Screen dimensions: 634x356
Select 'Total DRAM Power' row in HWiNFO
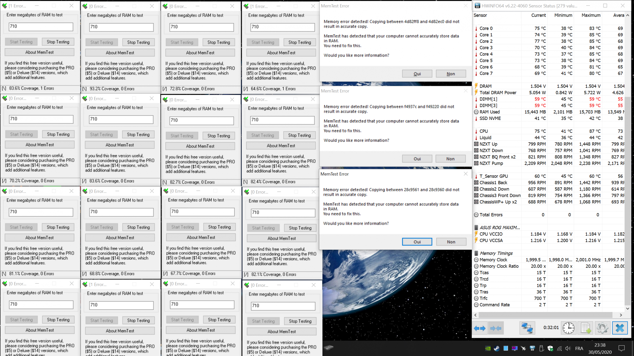[x=549, y=92]
